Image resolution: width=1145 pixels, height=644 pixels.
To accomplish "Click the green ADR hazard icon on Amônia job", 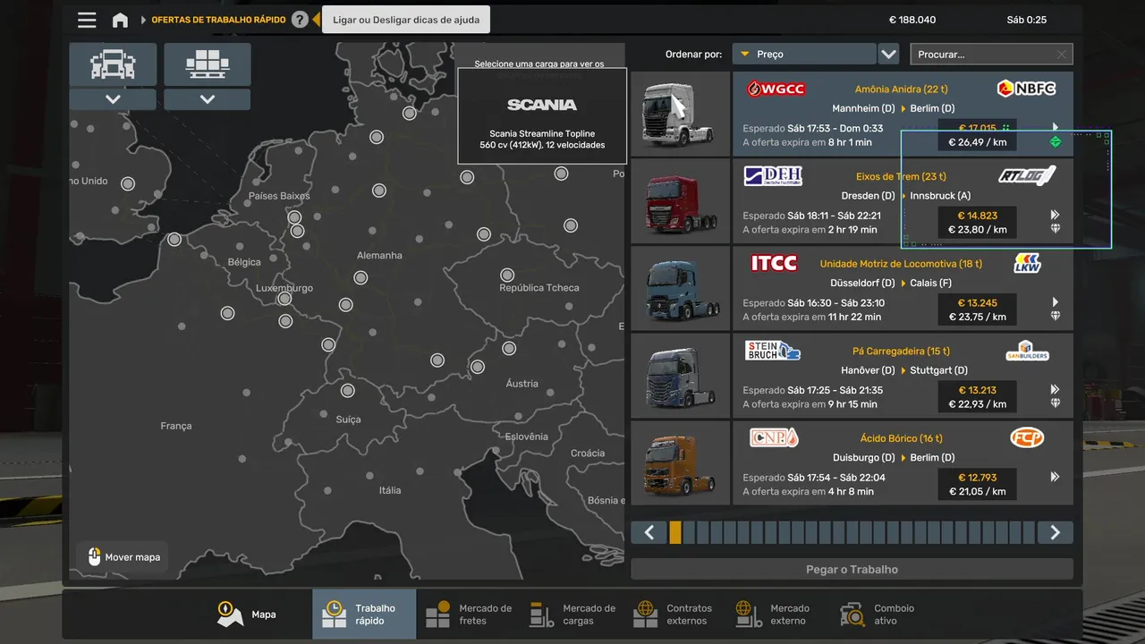I will coord(1056,141).
